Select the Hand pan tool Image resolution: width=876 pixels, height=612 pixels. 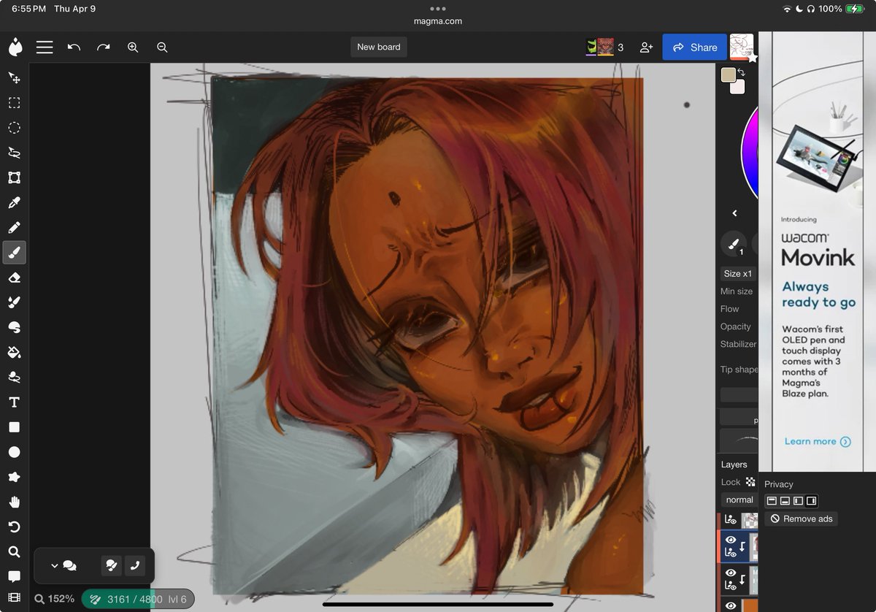(x=14, y=502)
